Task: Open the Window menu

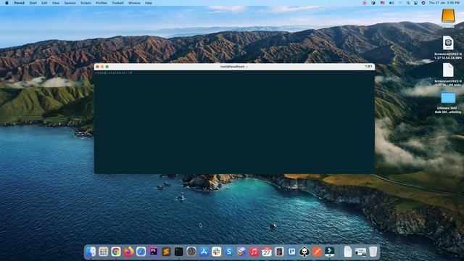Action: [x=134, y=3]
